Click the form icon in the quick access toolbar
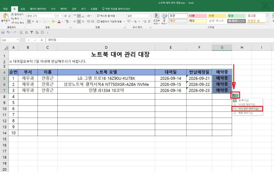The width and height of the screenshot is (274, 172). [42, 32]
